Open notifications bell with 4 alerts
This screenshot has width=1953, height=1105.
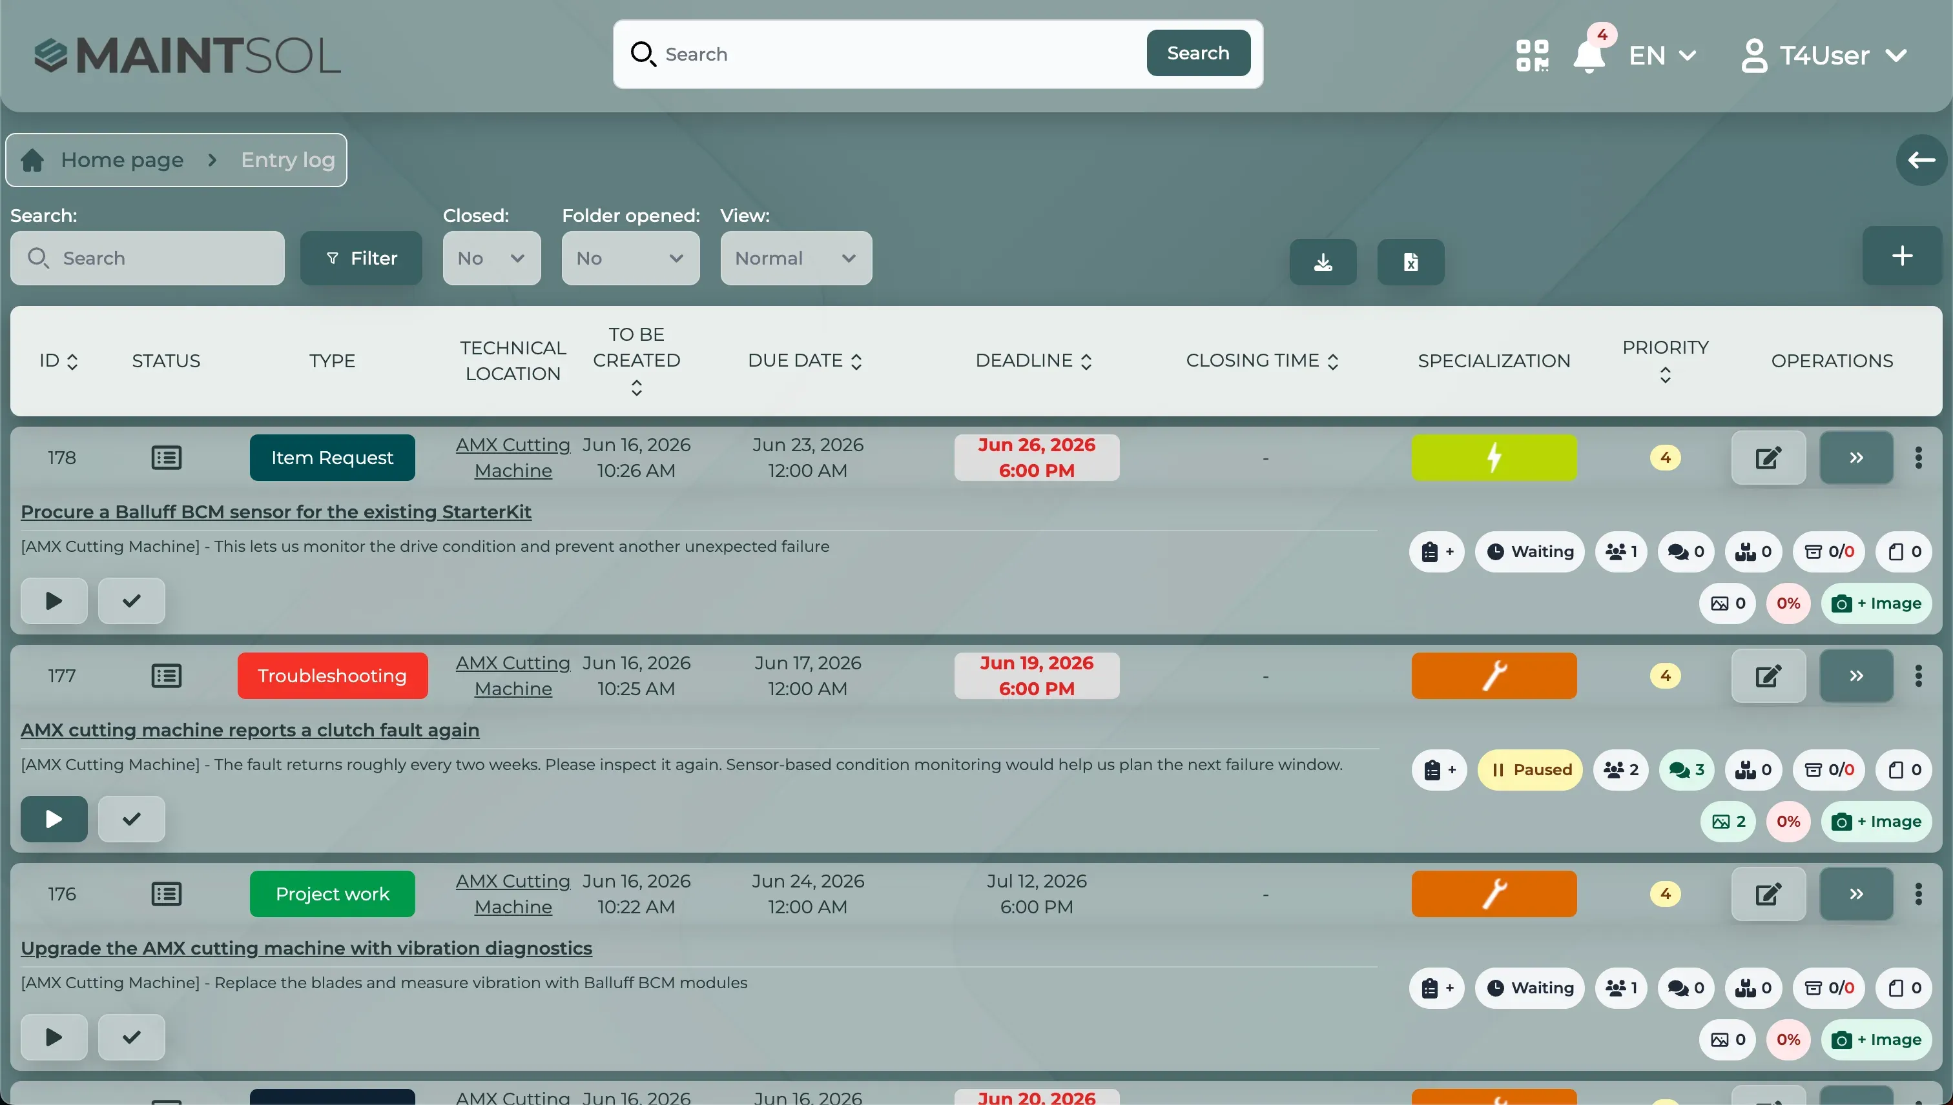(1589, 56)
